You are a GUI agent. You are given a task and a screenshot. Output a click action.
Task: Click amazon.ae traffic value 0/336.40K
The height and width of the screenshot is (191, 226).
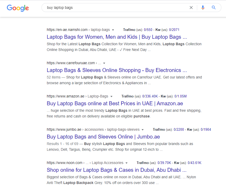point(150,96)
